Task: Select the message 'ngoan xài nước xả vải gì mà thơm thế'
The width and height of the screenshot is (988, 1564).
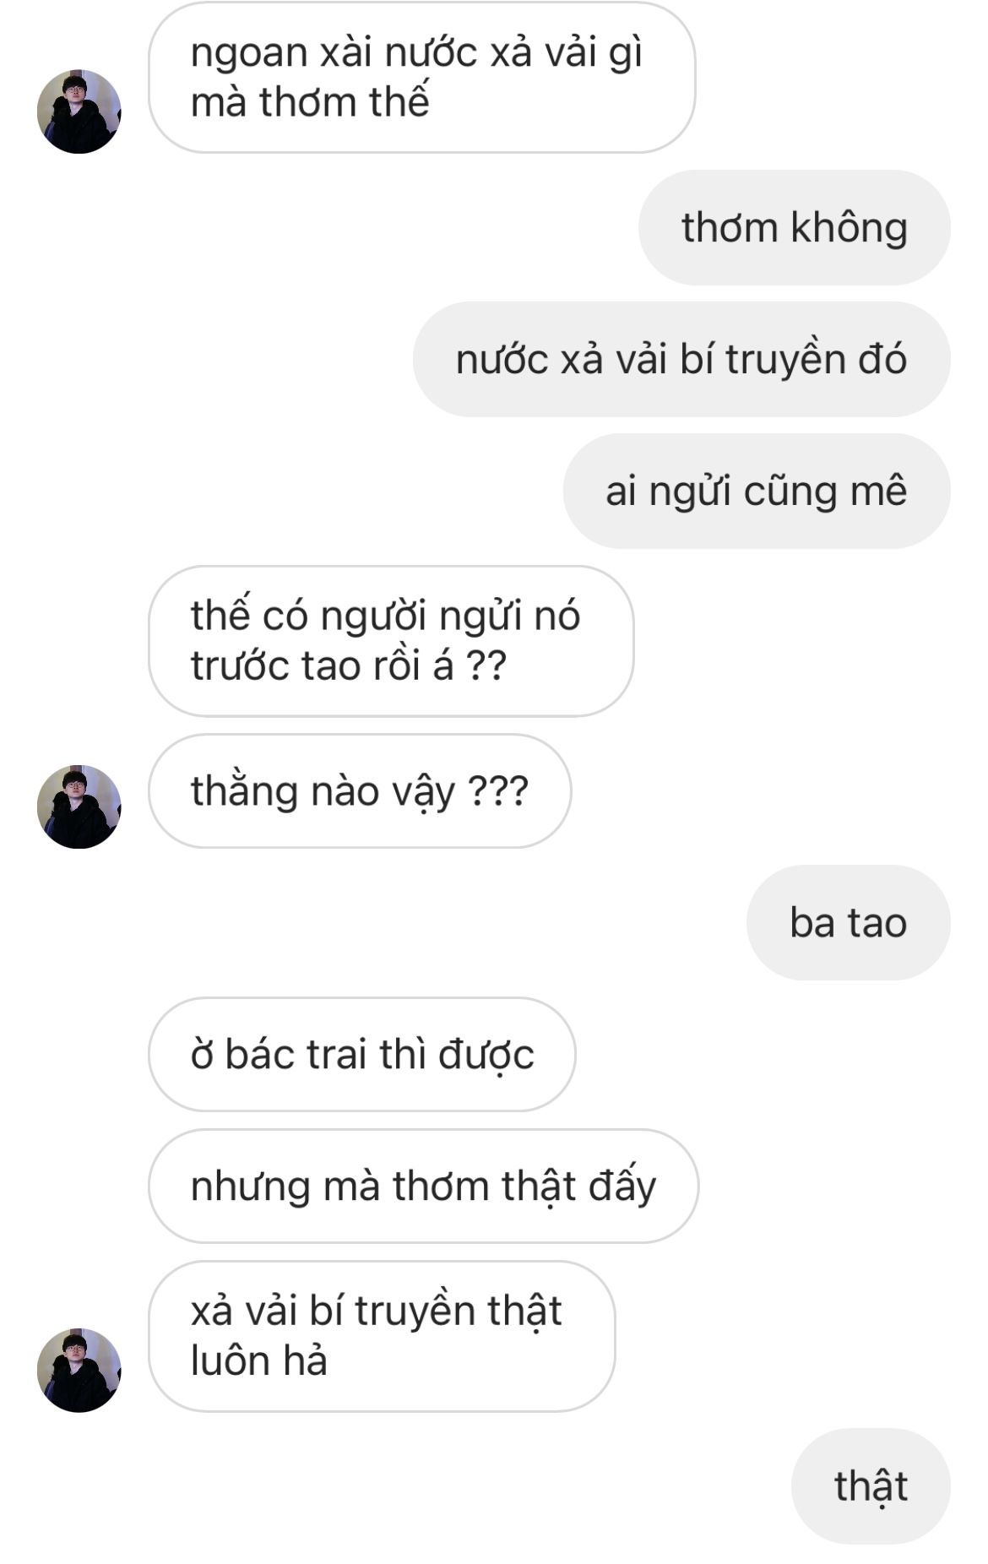Action: pos(421,77)
